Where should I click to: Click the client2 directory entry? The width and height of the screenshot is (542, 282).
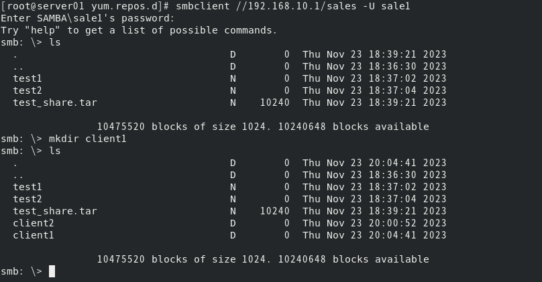pos(34,223)
